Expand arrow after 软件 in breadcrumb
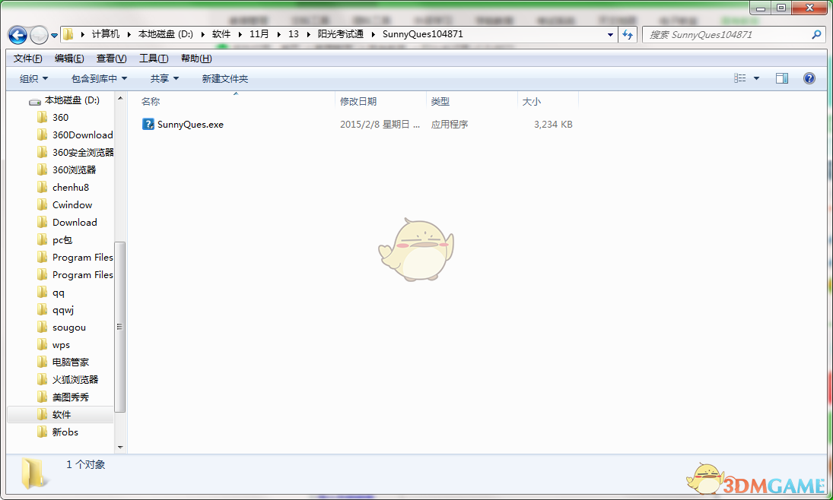The image size is (833, 500). [240, 34]
